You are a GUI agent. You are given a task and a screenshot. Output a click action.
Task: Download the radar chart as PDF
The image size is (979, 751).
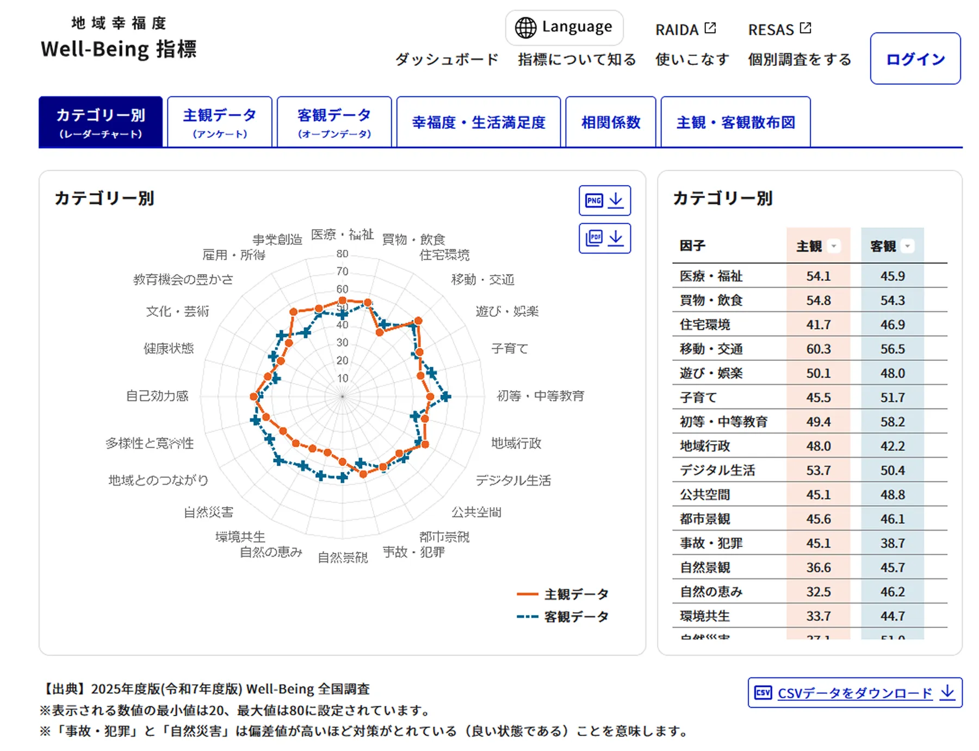604,238
